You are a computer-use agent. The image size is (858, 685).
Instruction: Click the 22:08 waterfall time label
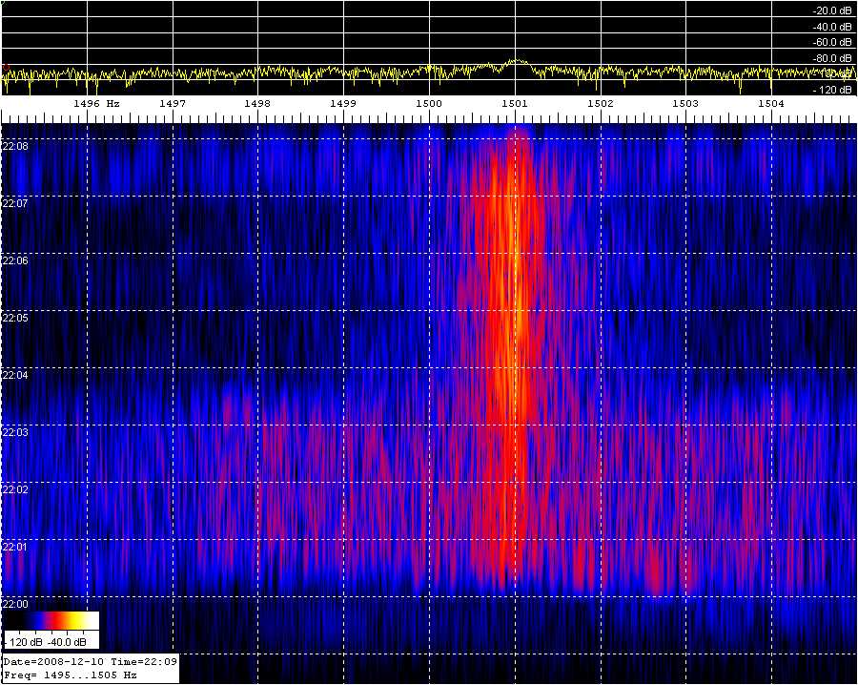pos(15,146)
